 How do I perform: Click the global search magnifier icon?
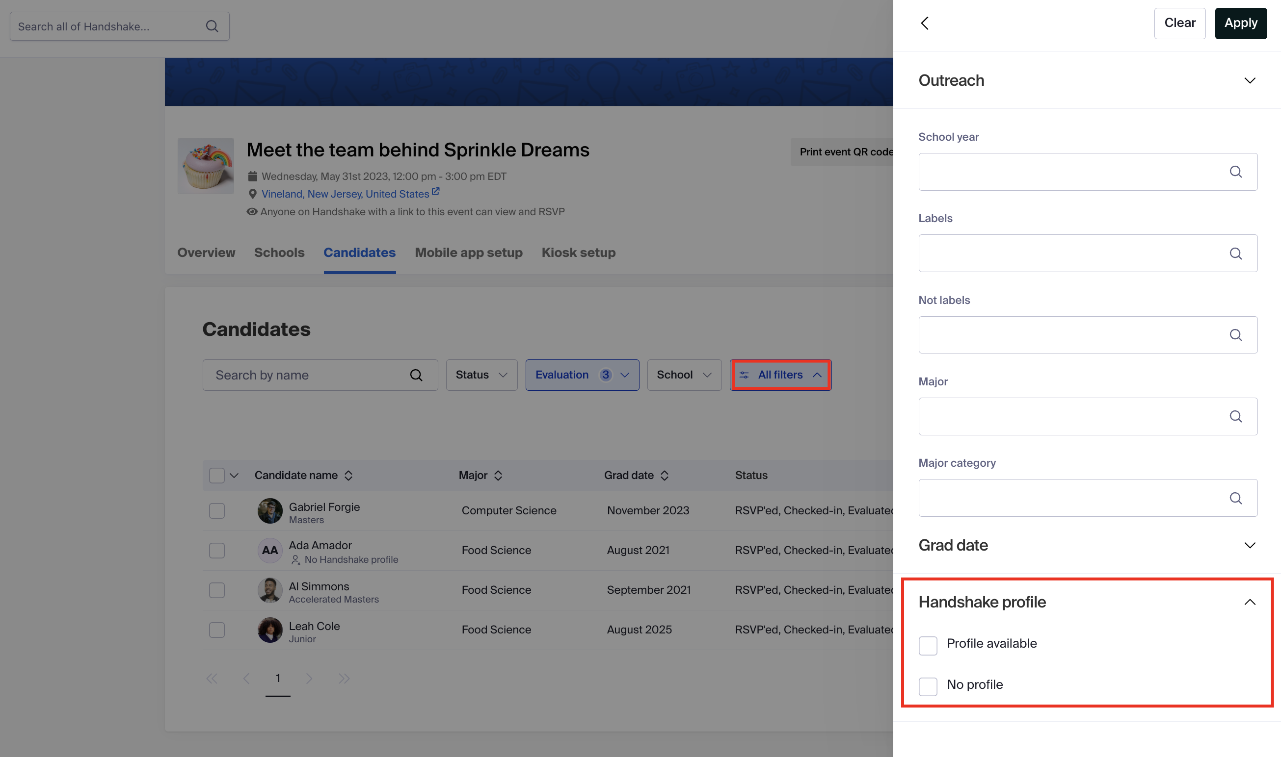(x=212, y=26)
